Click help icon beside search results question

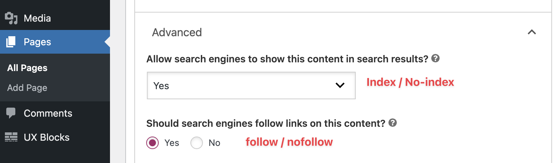(435, 59)
